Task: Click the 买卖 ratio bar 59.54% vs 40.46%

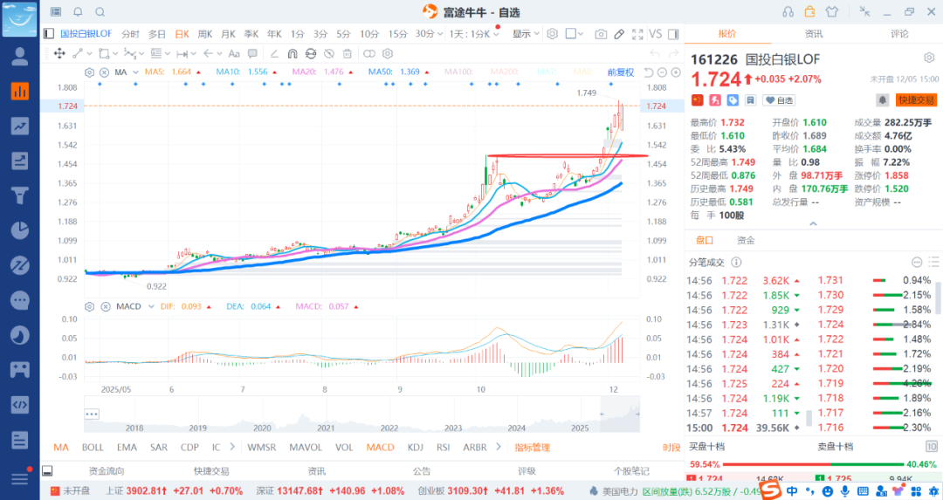Action: pyautogui.click(x=813, y=464)
